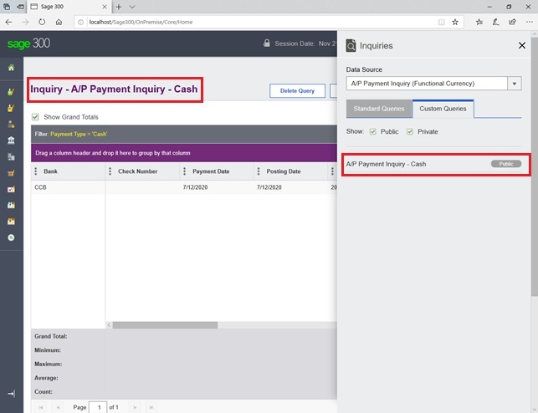538x413 pixels.
Task: Open the browser favorites hub icon
Action: tap(479, 22)
